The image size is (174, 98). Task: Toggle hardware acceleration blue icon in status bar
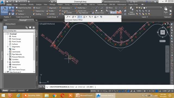click(x=157, y=91)
